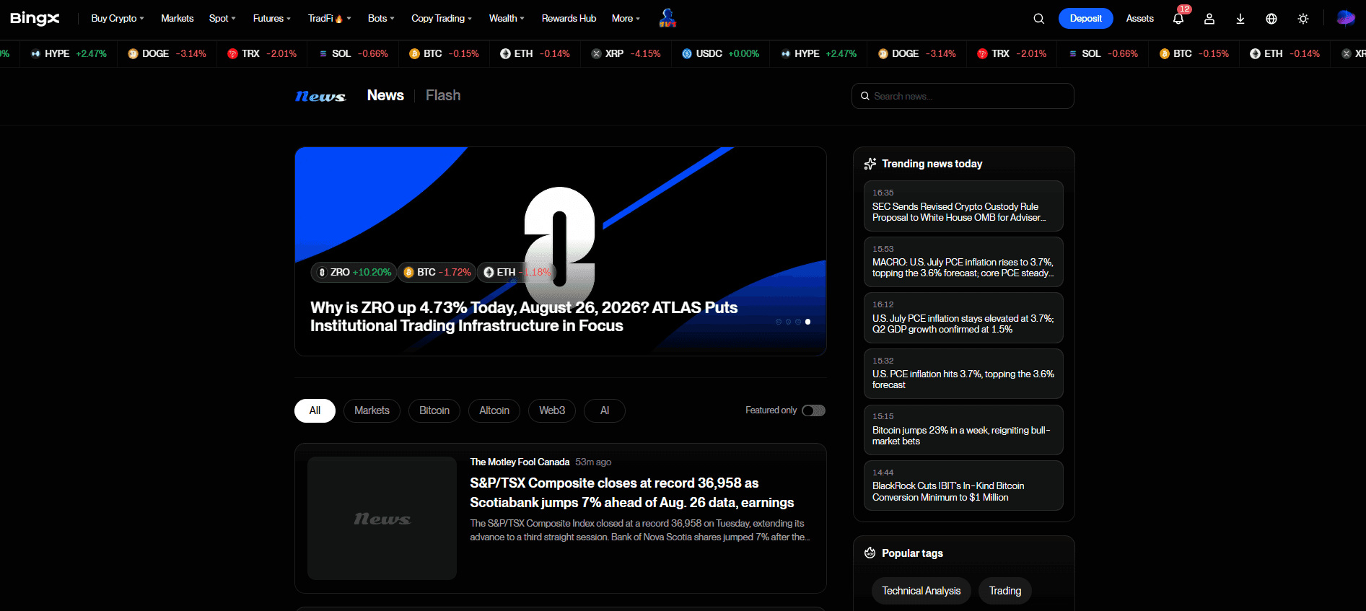Open the ZRO up 4.73% banner headline
This screenshot has height=611, width=1366.
tap(524, 317)
